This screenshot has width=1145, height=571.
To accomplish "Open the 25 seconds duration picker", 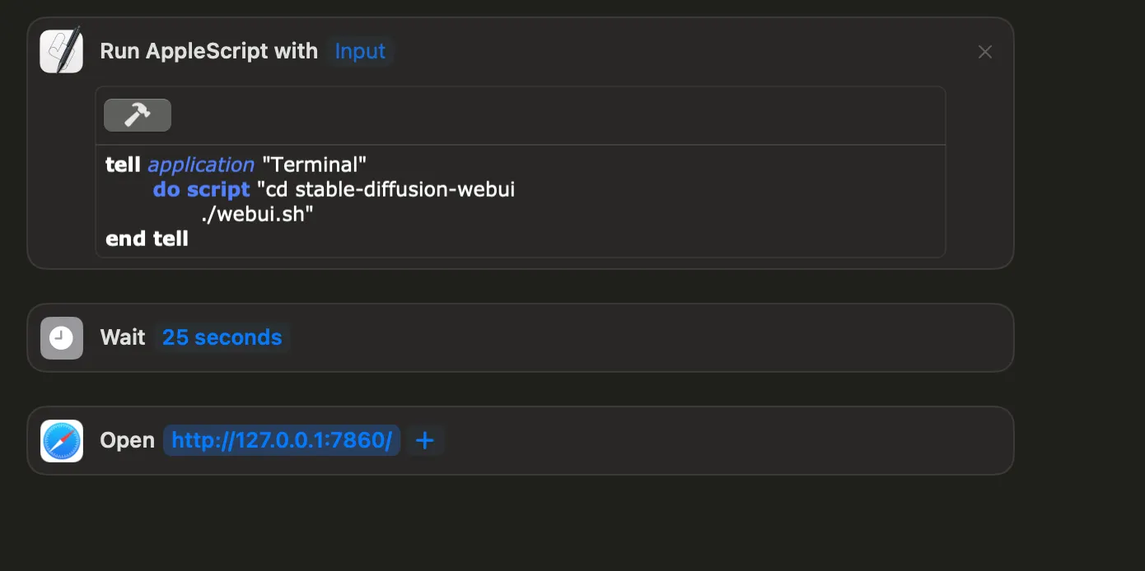I will (x=221, y=337).
